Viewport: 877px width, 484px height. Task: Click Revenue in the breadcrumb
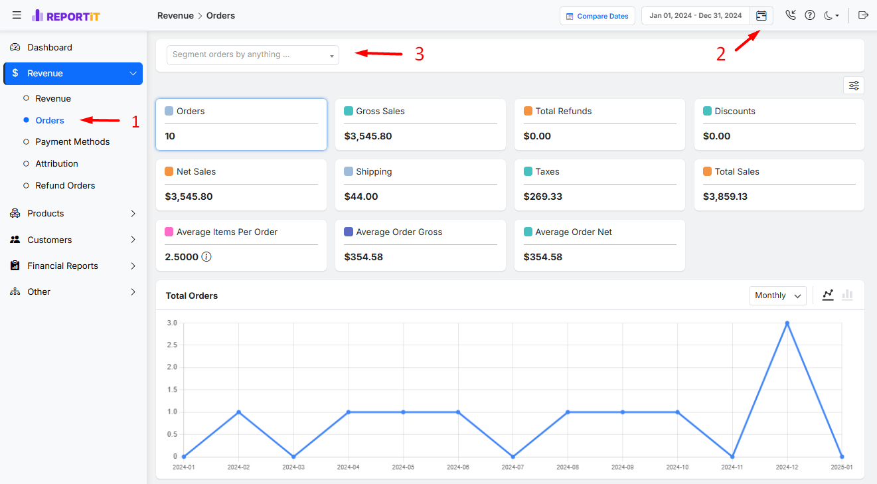coord(175,15)
